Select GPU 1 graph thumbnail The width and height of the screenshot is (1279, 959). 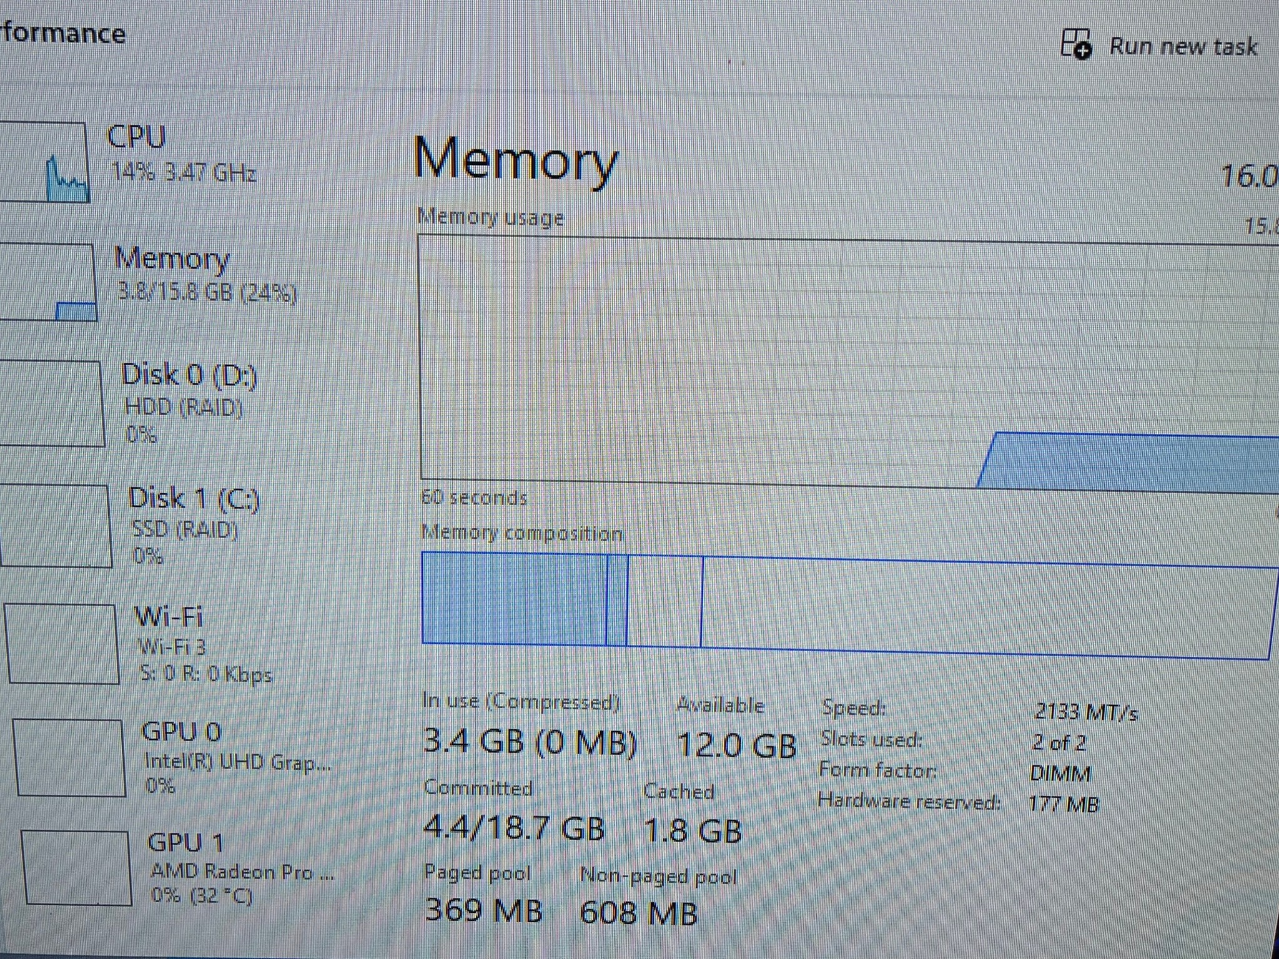click(x=76, y=868)
